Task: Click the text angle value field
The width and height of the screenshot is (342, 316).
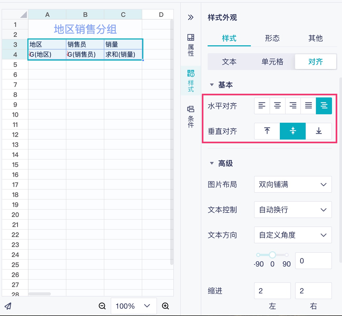Action: click(x=313, y=261)
